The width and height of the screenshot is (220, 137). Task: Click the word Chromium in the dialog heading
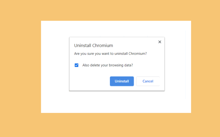click(103, 45)
